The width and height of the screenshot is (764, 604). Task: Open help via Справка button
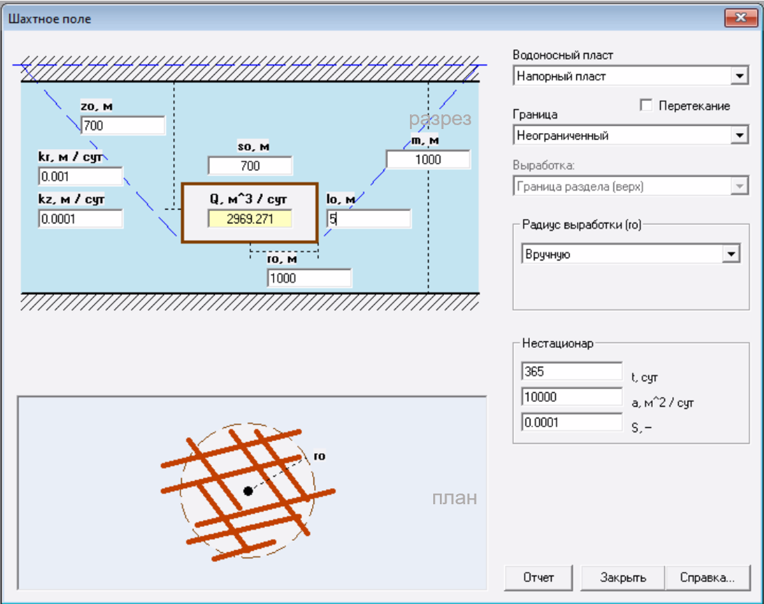709,577
